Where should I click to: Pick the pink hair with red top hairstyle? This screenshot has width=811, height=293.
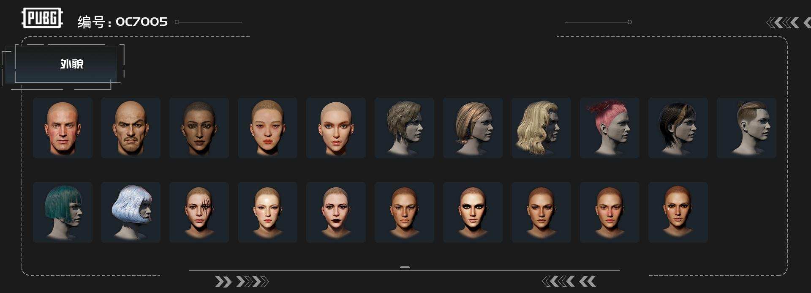(x=610, y=128)
